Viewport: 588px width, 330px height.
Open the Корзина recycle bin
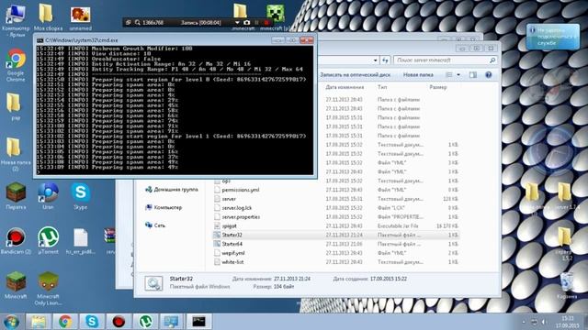coord(566,286)
